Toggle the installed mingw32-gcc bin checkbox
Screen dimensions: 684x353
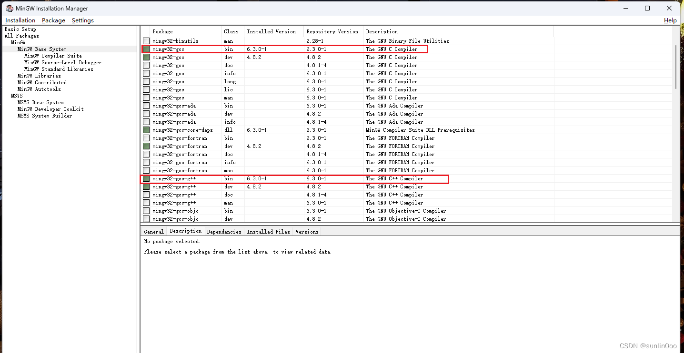[x=146, y=49]
